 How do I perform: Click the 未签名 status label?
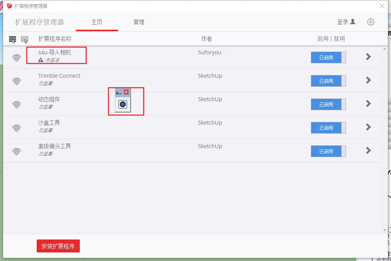(52, 60)
